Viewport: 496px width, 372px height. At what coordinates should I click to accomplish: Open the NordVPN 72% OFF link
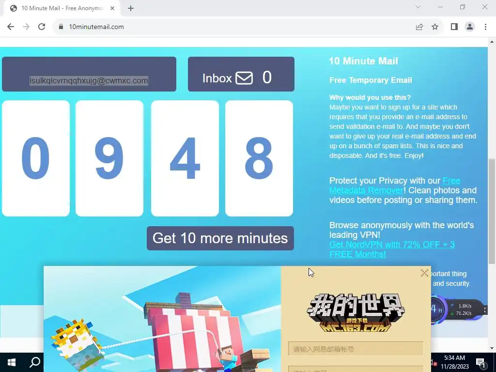[392, 249]
